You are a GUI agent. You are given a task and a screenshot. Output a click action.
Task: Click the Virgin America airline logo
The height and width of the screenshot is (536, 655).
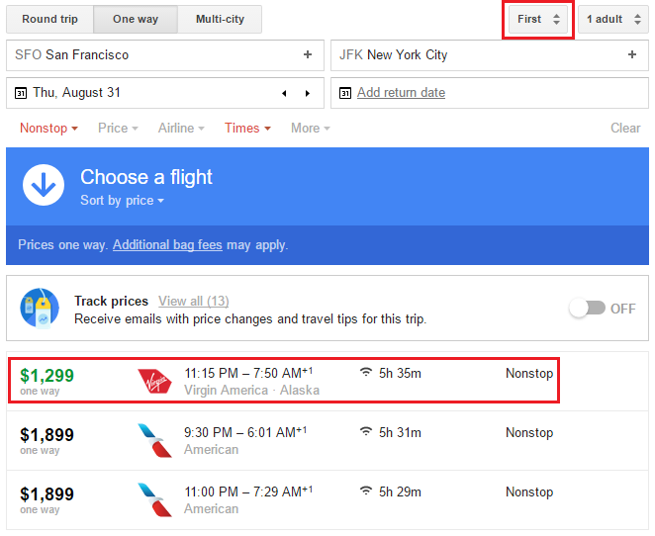pyautogui.click(x=155, y=380)
